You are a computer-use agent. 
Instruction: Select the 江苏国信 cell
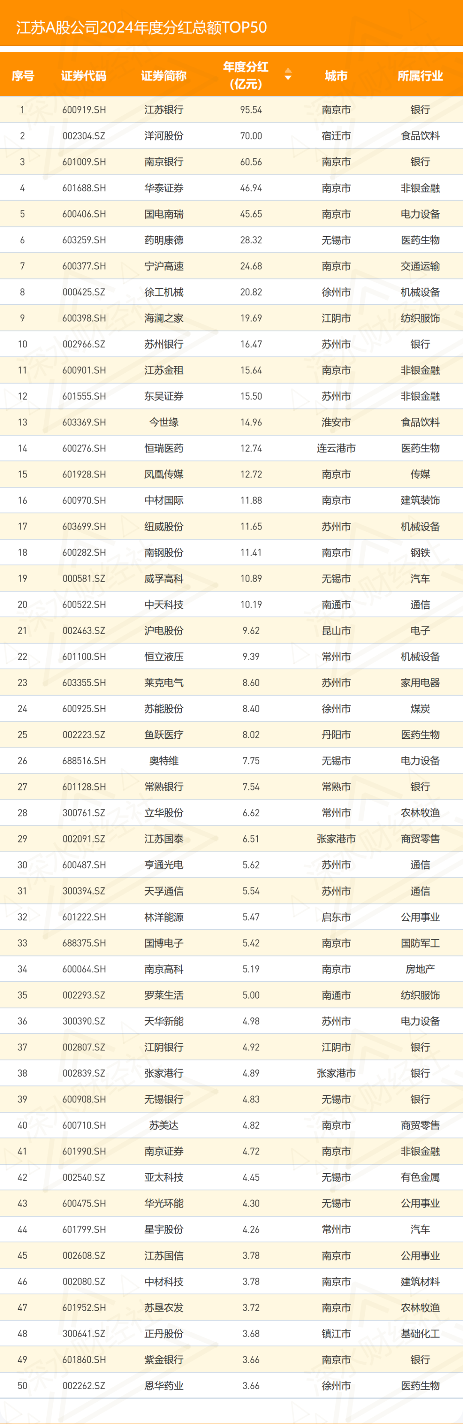coord(164,1256)
